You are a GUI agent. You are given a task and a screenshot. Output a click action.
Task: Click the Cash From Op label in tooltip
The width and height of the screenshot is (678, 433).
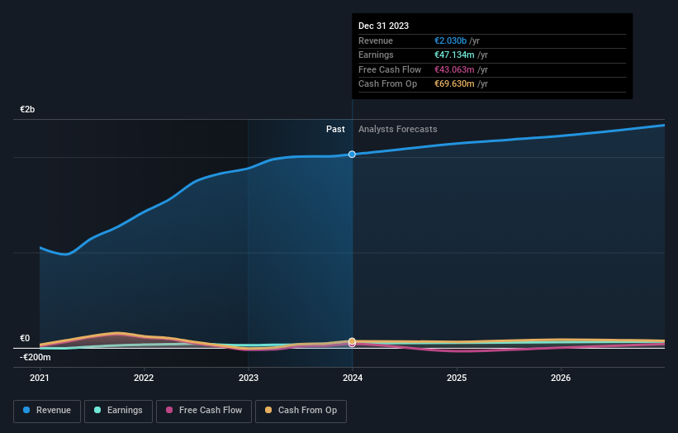pos(388,84)
